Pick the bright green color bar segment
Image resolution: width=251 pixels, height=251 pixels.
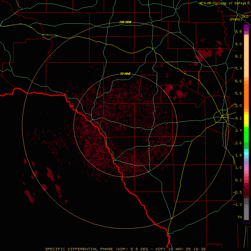click(246, 134)
